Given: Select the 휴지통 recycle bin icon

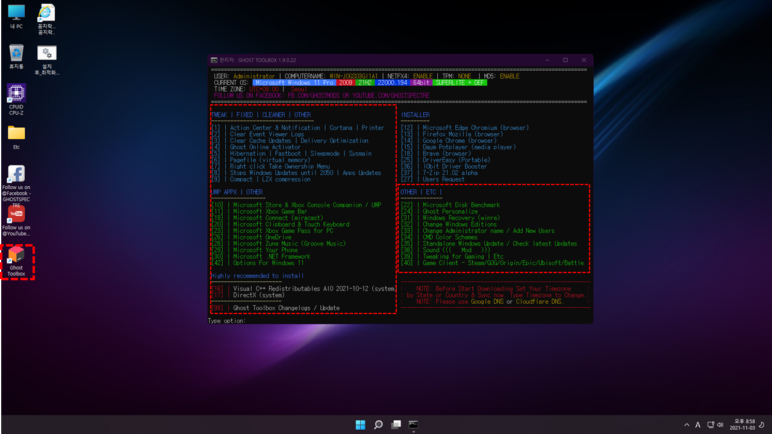Looking at the screenshot, I should [x=16, y=57].
